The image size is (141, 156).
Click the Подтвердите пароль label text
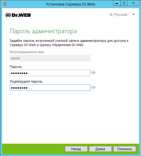pos(26,82)
